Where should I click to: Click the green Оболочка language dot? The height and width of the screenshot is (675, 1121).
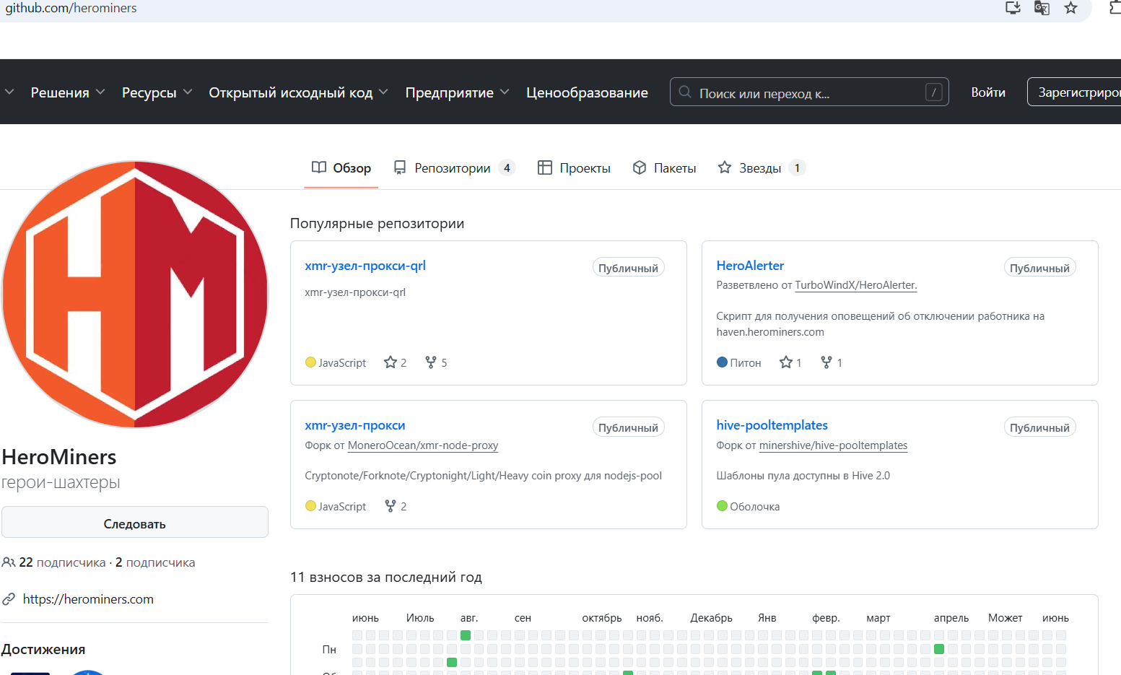722,506
